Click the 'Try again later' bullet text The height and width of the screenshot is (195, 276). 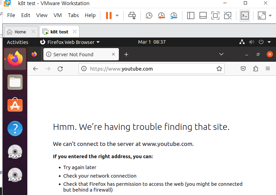pyautogui.click(x=80, y=167)
